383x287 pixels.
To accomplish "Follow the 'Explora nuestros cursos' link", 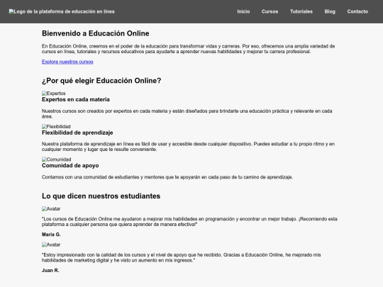I will 67,62.
